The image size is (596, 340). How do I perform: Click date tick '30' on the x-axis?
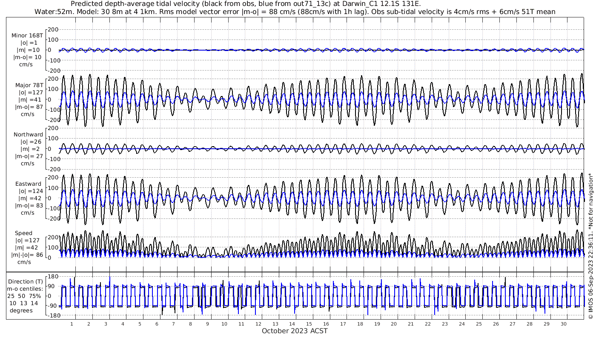pyautogui.click(x=564, y=323)
